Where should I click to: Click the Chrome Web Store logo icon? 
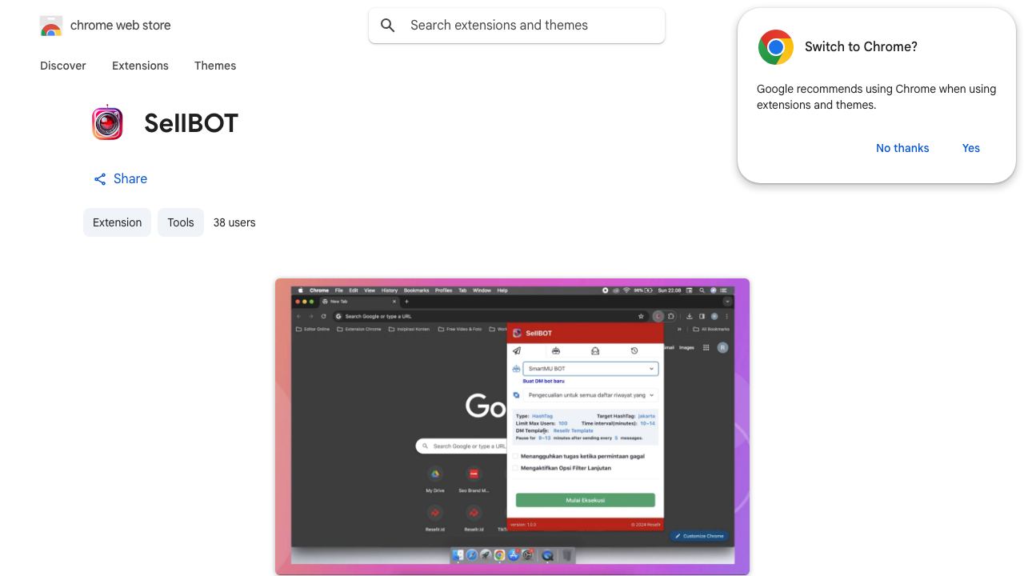[x=51, y=26]
